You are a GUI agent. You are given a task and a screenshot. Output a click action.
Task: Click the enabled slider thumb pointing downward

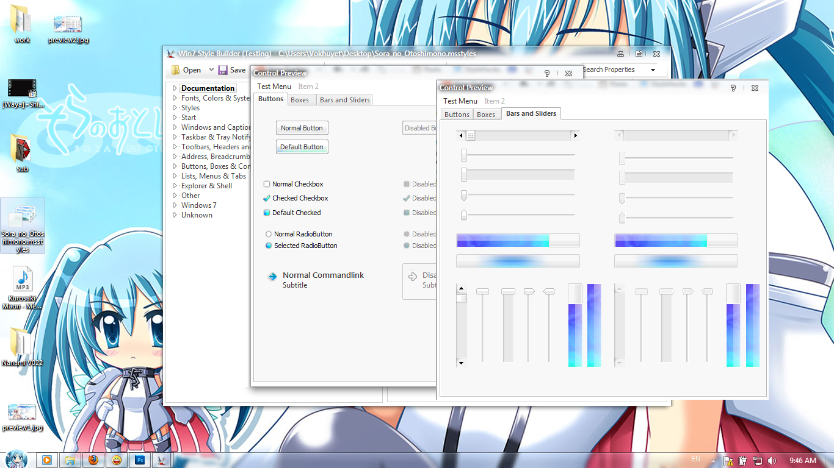tap(464, 196)
